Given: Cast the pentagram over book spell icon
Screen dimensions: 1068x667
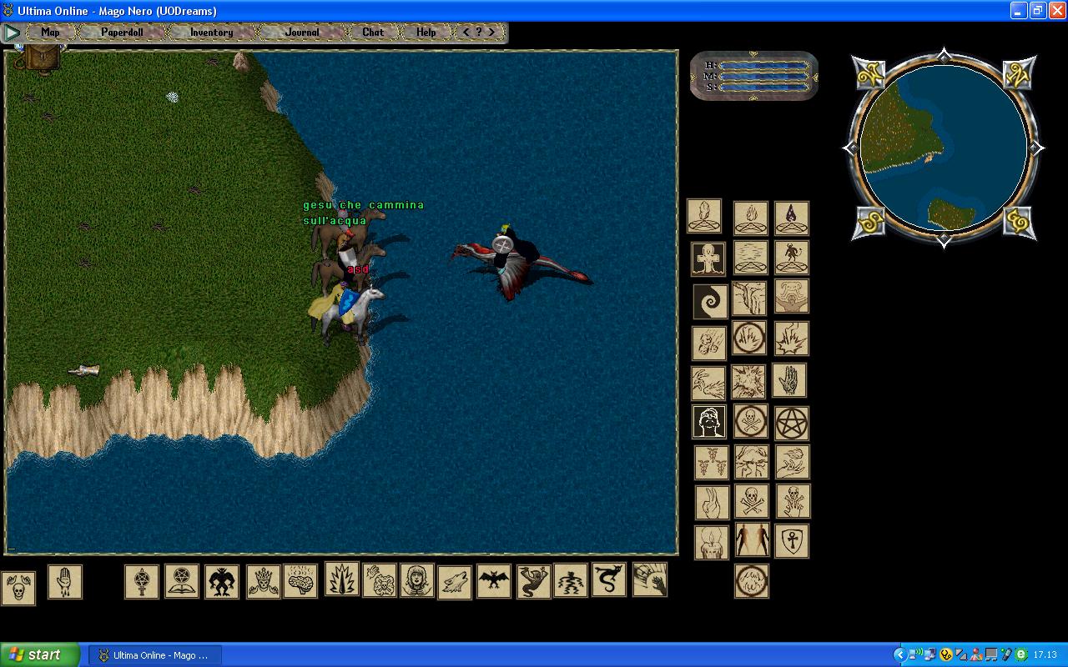Looking at the screenshot, I should [x=181, y=581].
